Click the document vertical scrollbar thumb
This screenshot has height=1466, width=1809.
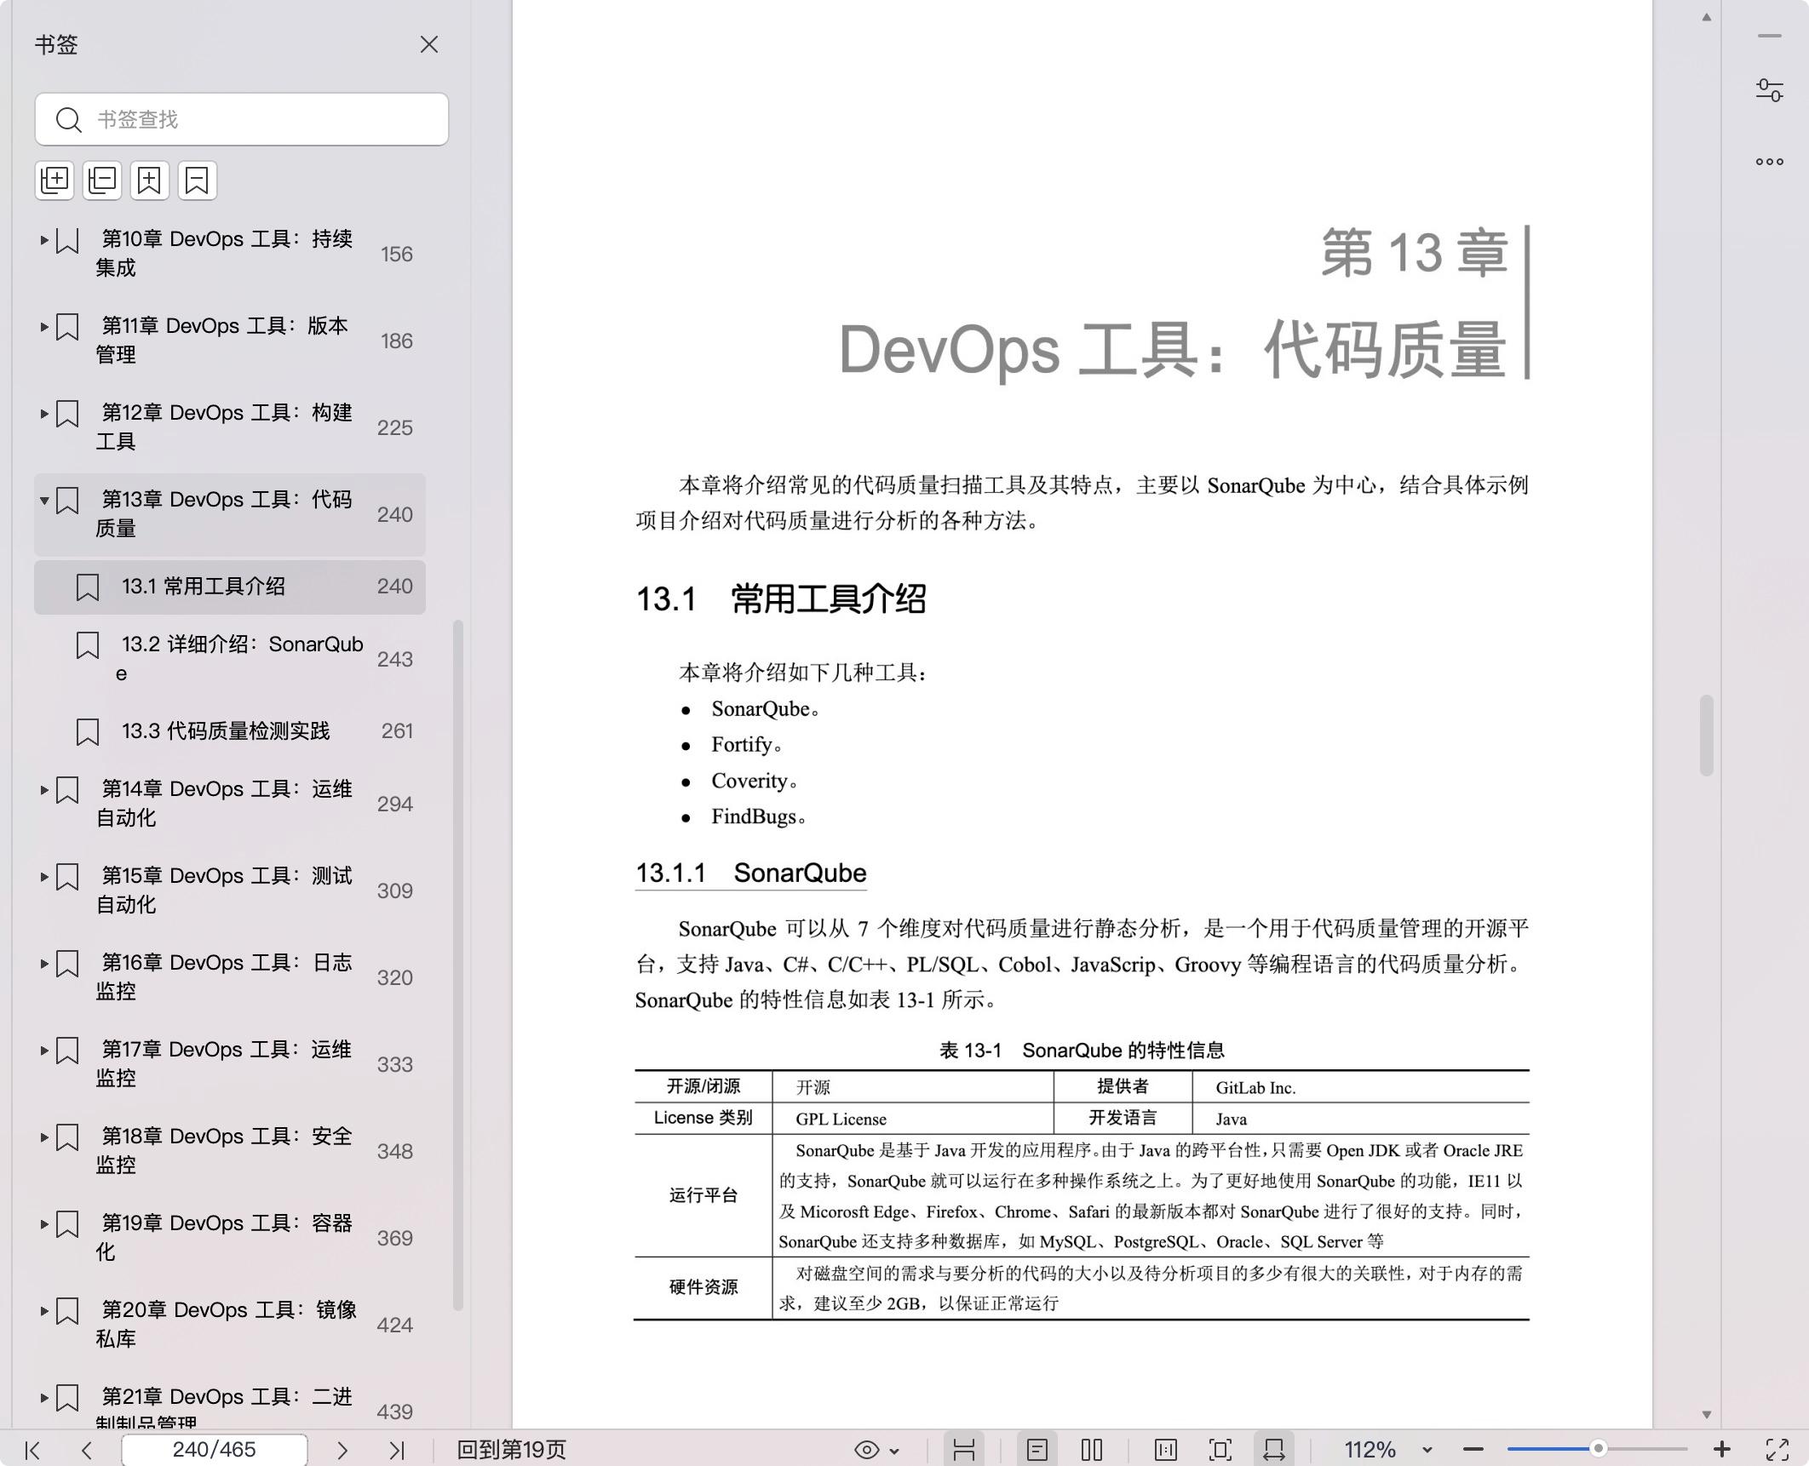point(1707,736)
